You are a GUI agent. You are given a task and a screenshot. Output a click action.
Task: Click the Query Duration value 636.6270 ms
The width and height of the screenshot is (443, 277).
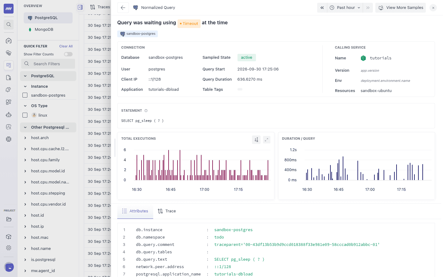[x=250, y=79]
